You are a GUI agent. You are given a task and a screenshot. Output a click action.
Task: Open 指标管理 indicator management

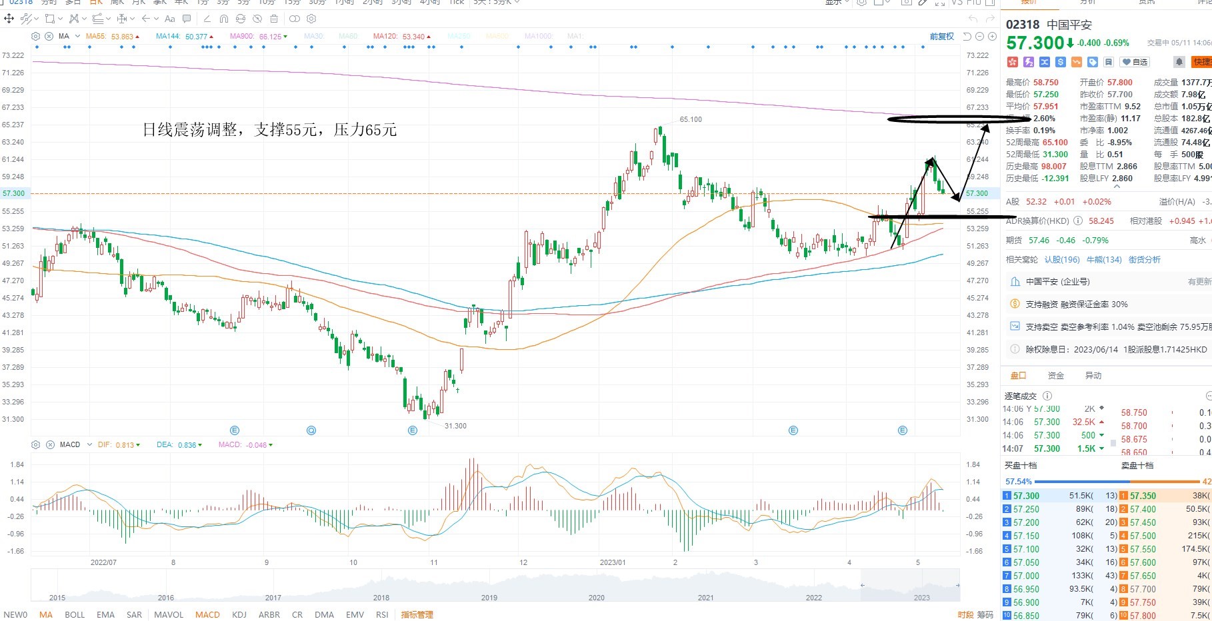417,614
